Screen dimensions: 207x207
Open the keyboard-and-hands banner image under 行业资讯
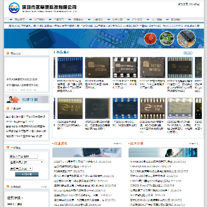87,152
